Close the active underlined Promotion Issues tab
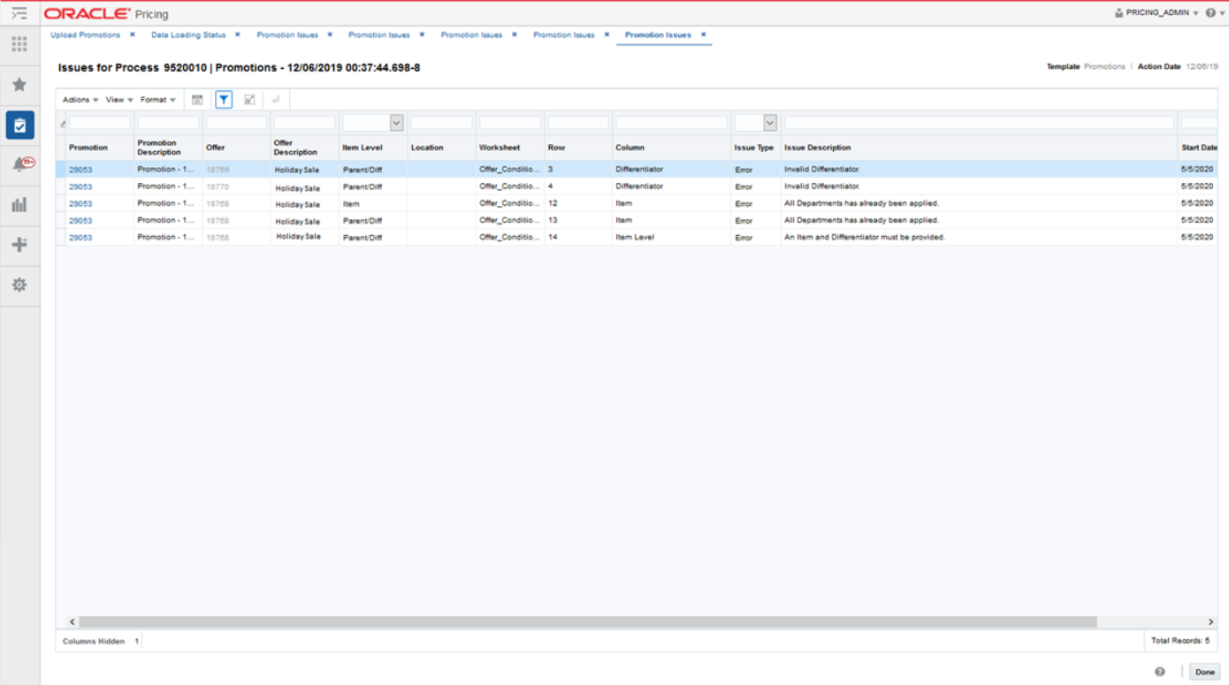This screenshot has height=685, width=1229. (x=704, y=34)
